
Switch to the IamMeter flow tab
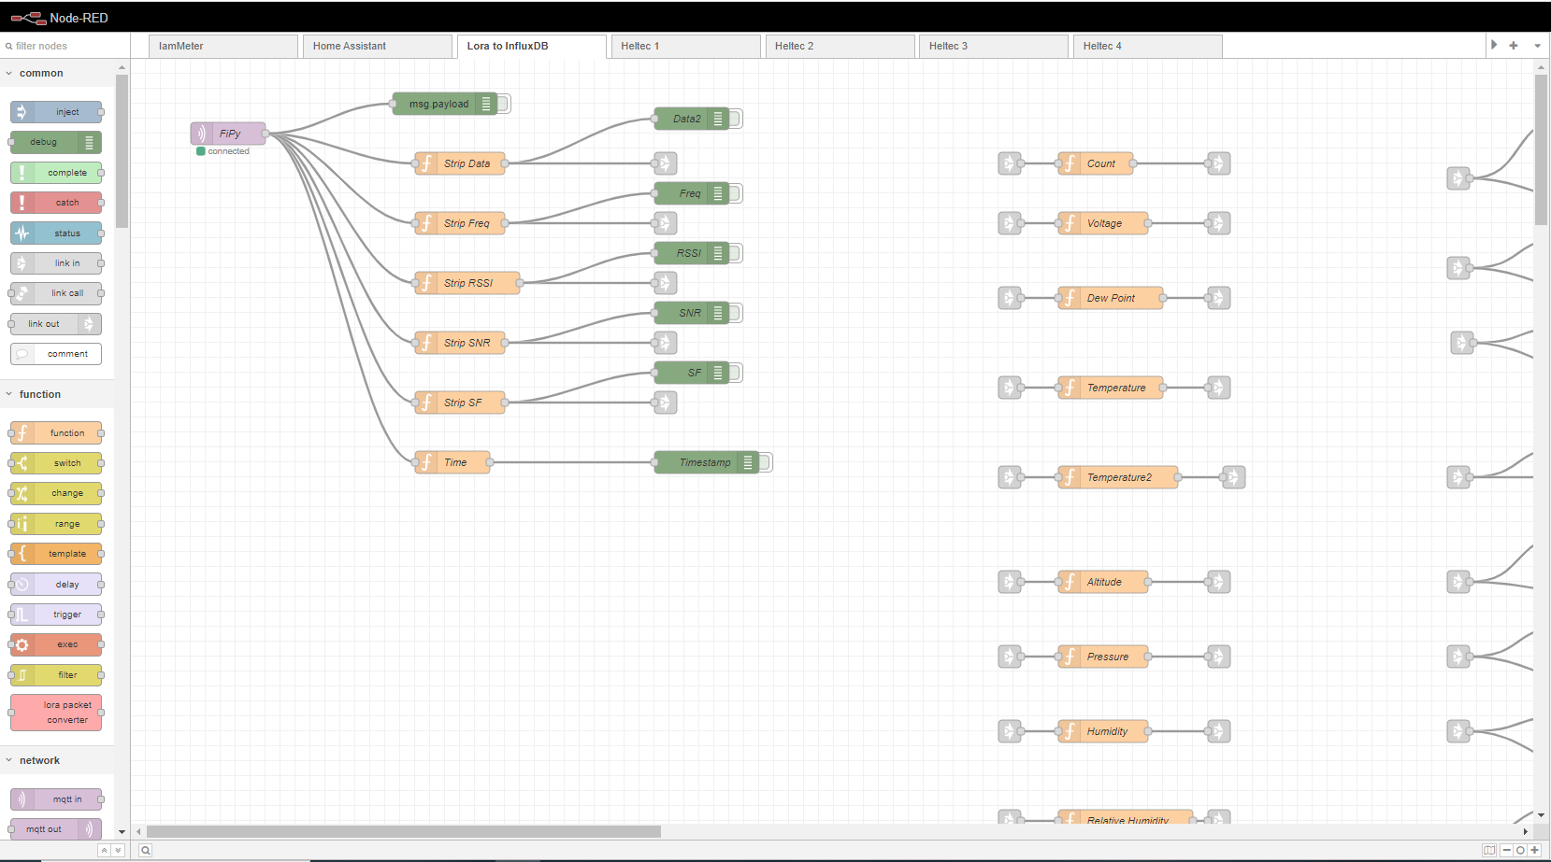coord(223,46)
